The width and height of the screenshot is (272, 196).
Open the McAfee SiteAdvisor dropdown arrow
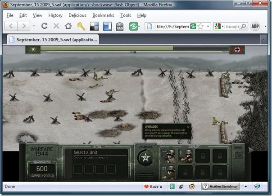[x=245, y=187]
